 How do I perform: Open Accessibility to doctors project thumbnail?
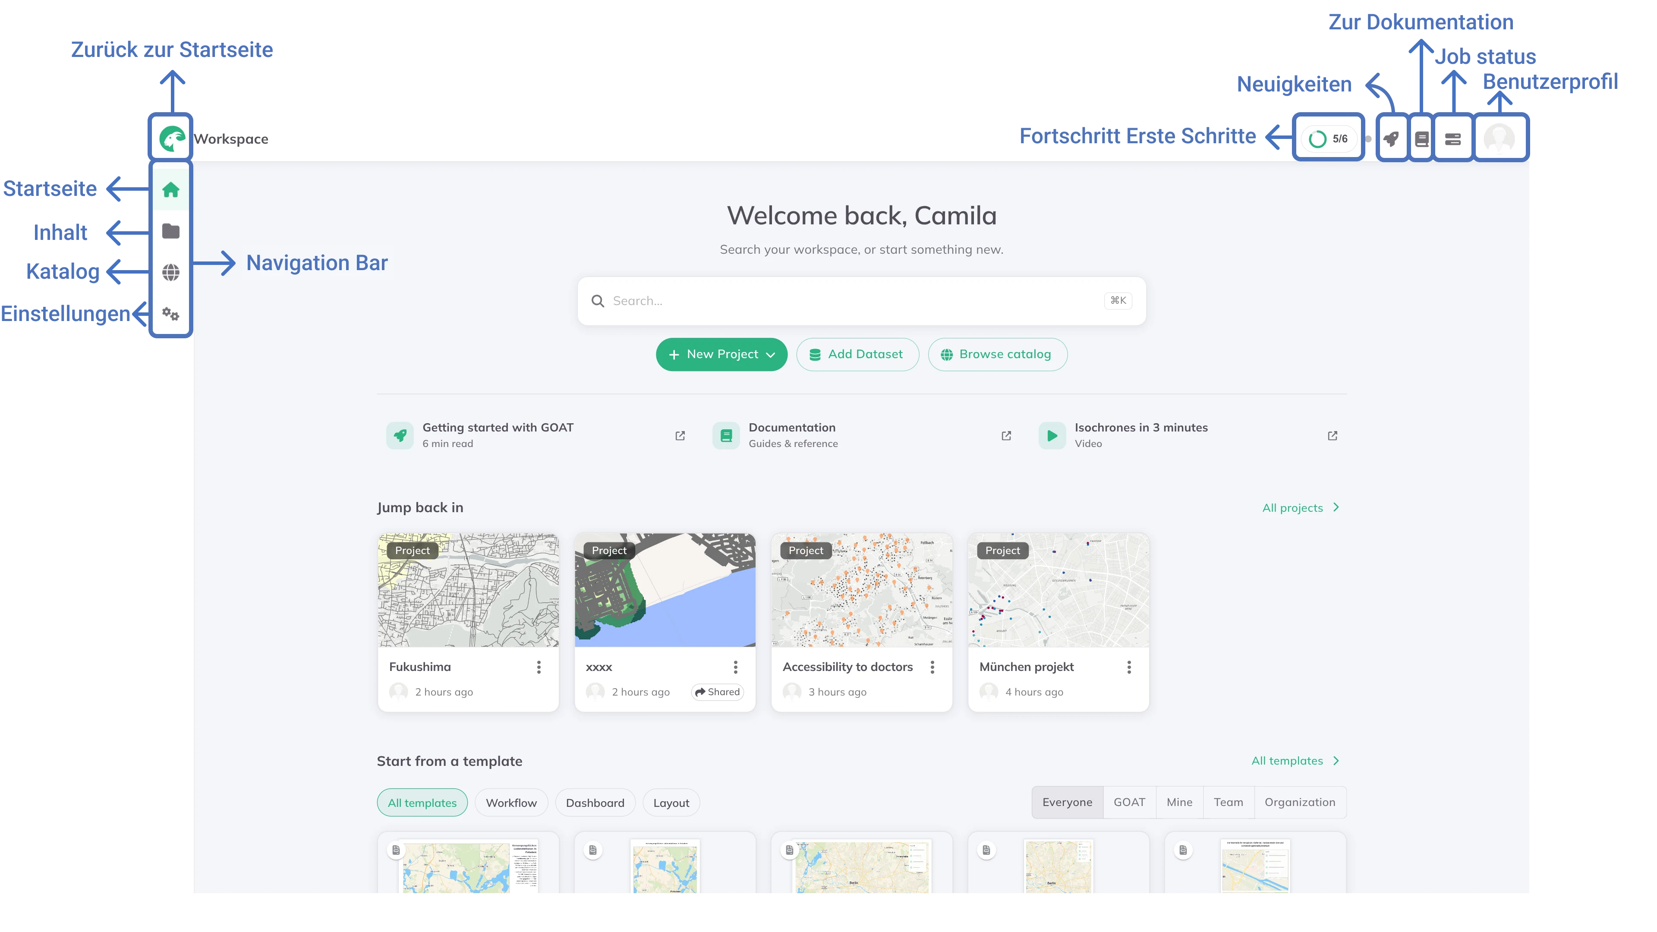click(x=862, y=590)
